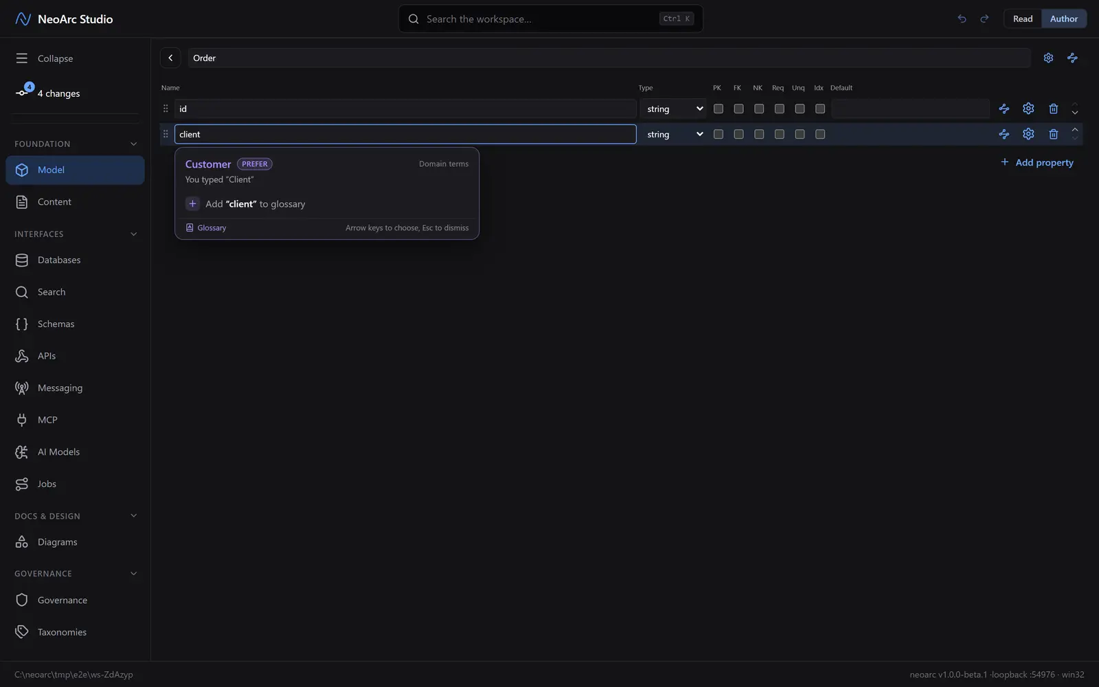This screenshot has height=687, width=1099.
Task: Open type dropdown for client property
Action: (674, 134)
